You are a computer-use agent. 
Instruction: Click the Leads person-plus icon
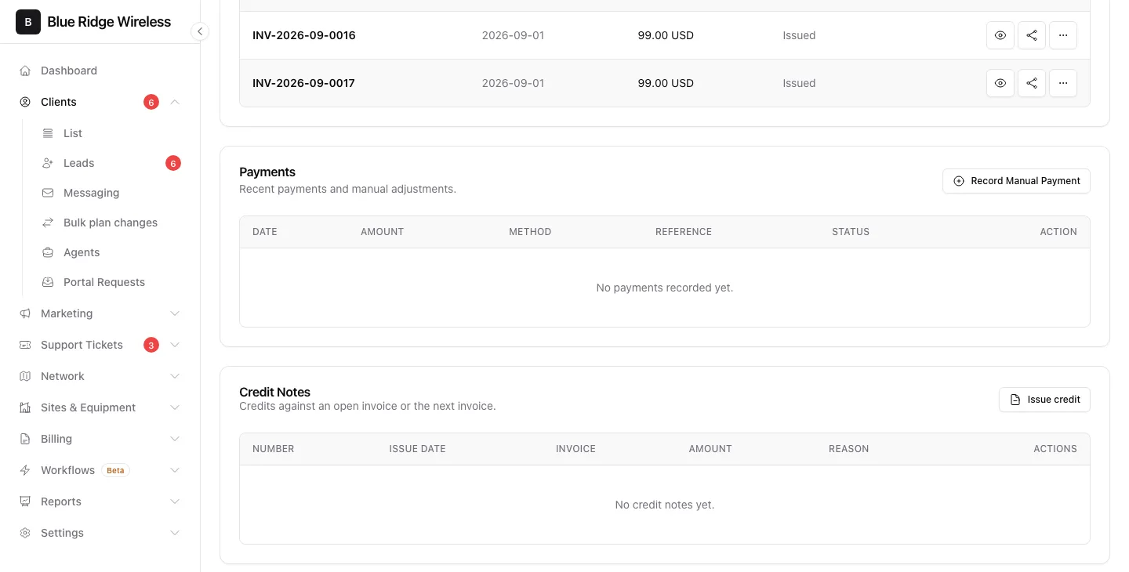coord(48,163)
